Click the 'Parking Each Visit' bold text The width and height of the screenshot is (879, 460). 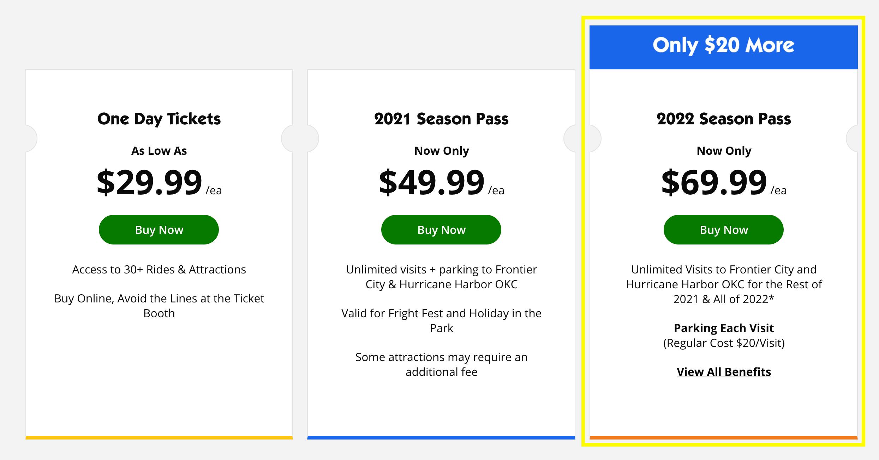724,328
